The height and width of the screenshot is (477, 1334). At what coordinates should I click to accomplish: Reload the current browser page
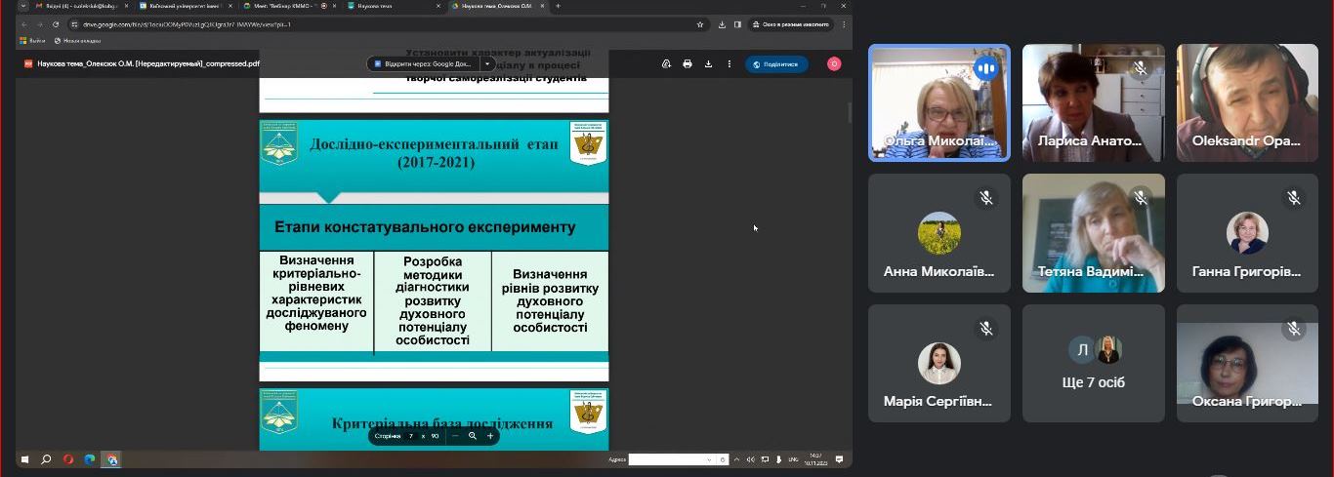(x=56, y=24)
